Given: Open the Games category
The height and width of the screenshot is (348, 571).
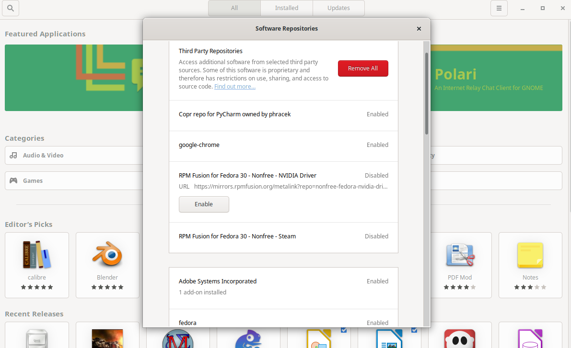Looking at the screenshot, I should click(x=74, y=181).
